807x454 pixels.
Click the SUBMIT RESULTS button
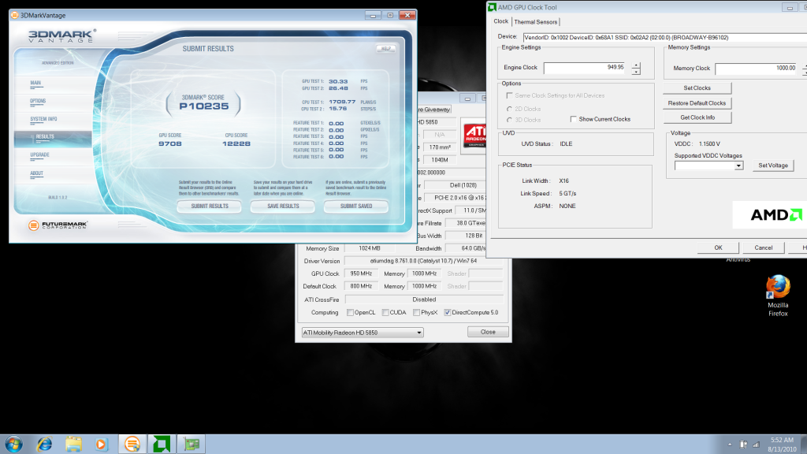pyautogui.click(x=210, y=206)
